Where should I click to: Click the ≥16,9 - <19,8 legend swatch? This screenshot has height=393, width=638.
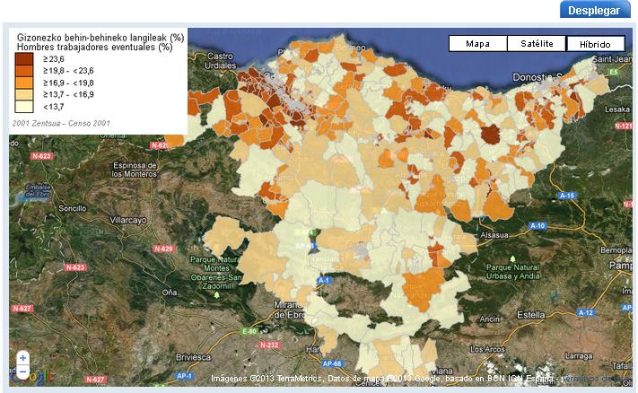coord(23,83)
